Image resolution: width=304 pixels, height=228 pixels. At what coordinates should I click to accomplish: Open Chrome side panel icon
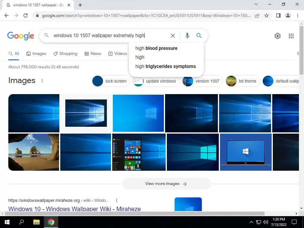tap(278, 15)
